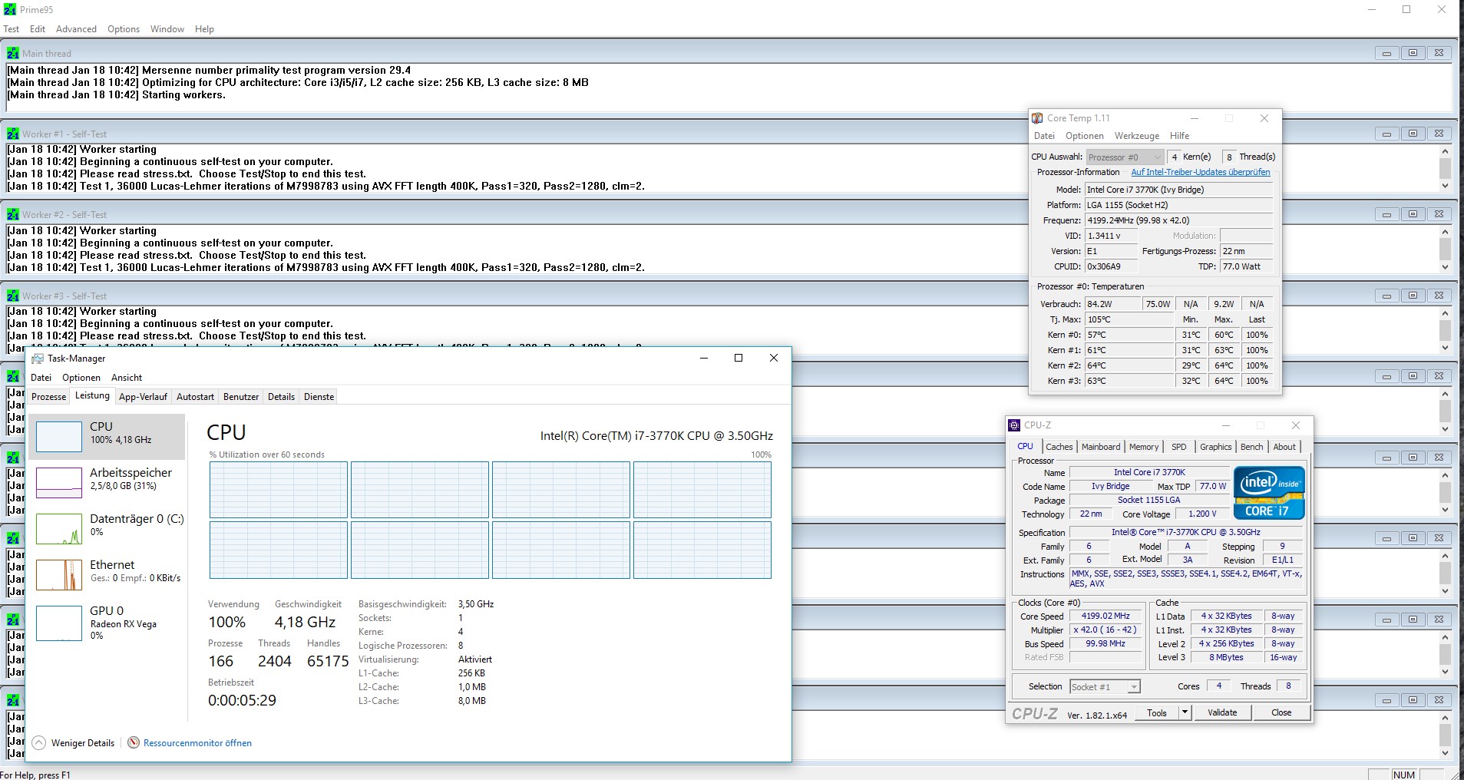Switch to the Mainboard tab in CPU-Z
The height and width of the screenshot is (780, 1464).
[x=1101, y=447]
